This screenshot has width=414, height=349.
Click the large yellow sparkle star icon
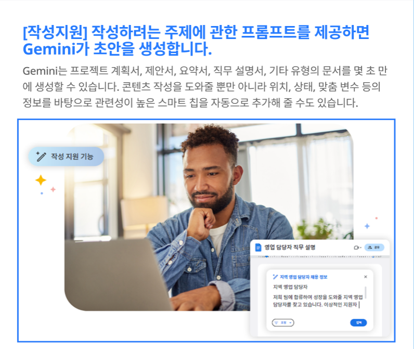coord(41,180)
